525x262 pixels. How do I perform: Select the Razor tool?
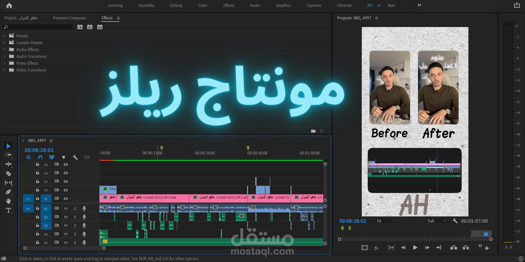click(8, 174)
